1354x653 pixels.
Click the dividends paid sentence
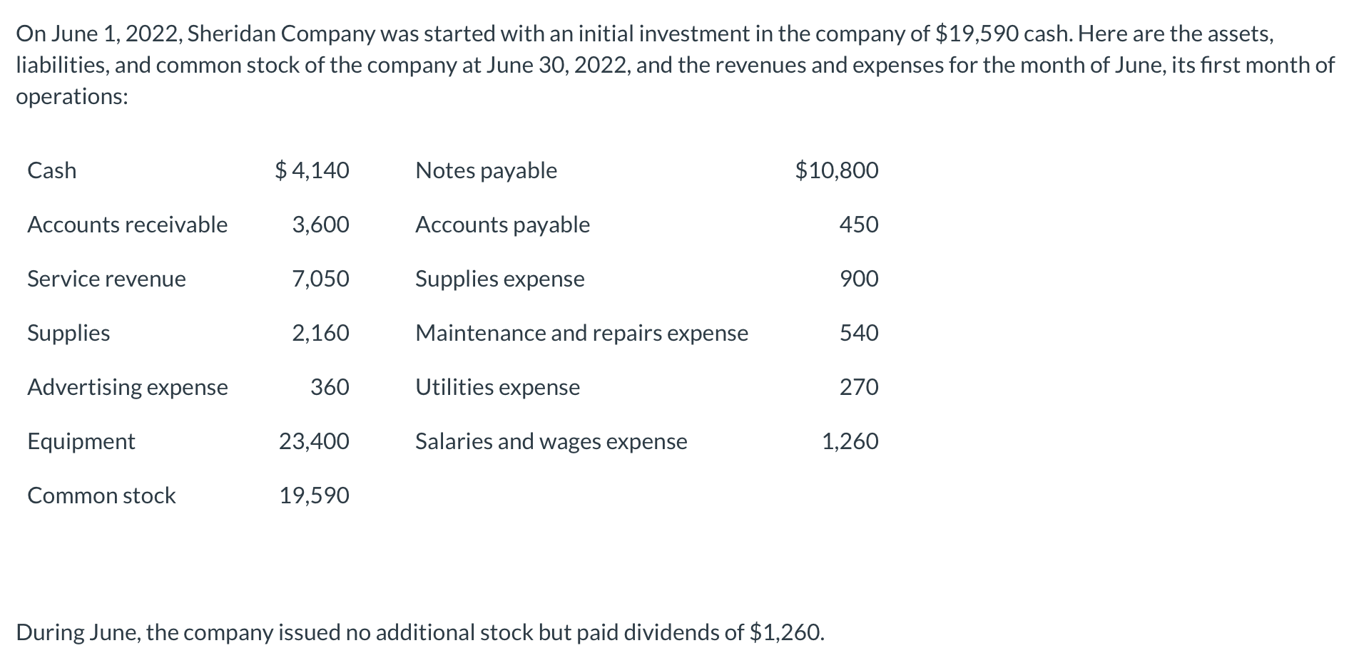pyautogui.click(x=420, y=632)
